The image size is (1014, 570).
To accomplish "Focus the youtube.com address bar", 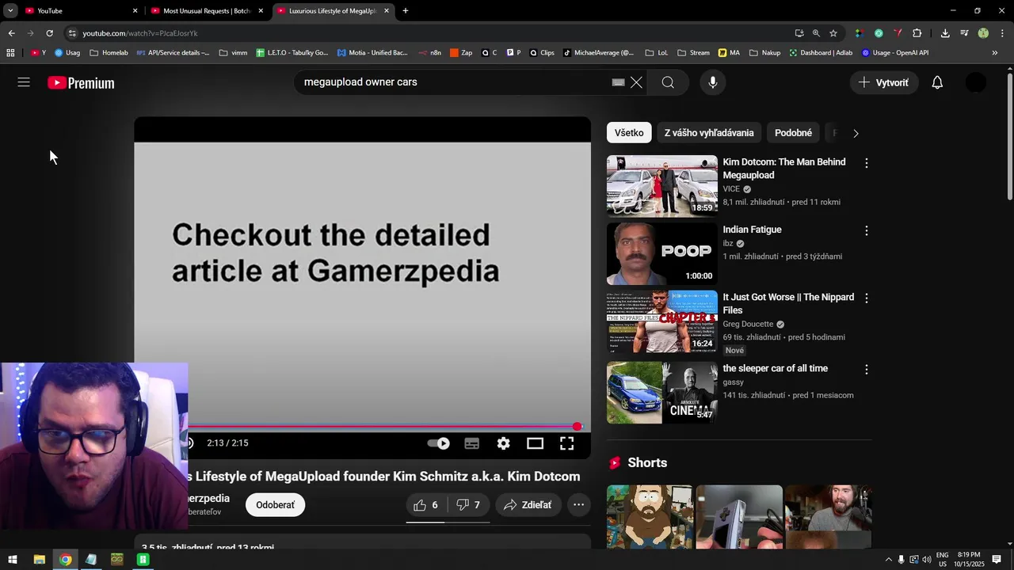I will click(428, 33).
